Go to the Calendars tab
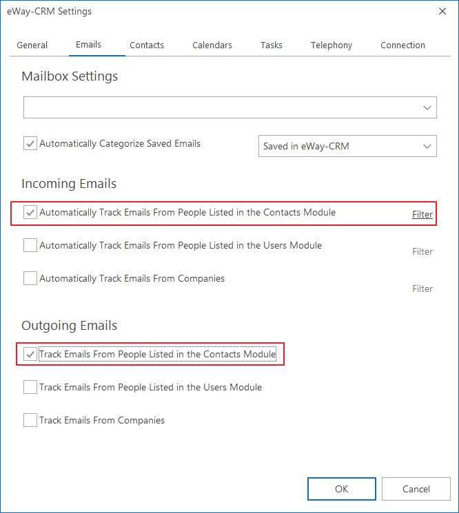Image resolution: width=459 pixels, height=513 pixels. [212, 45]
